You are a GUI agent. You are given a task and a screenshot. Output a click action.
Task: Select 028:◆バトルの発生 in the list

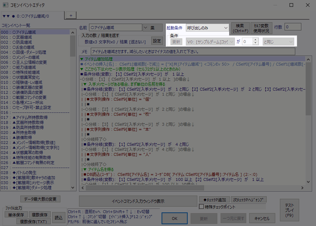35,173
